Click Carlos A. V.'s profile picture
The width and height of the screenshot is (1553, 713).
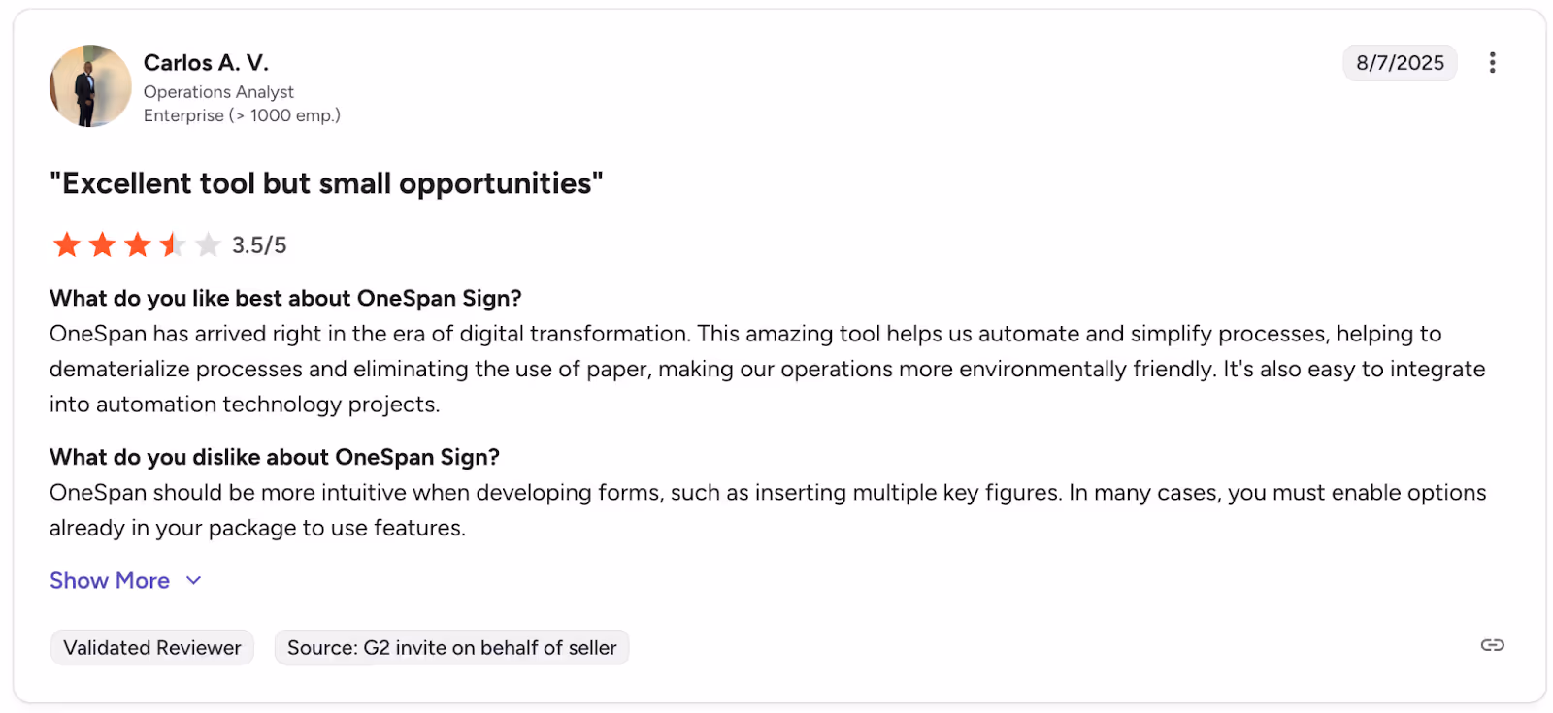tap(89, 85)
